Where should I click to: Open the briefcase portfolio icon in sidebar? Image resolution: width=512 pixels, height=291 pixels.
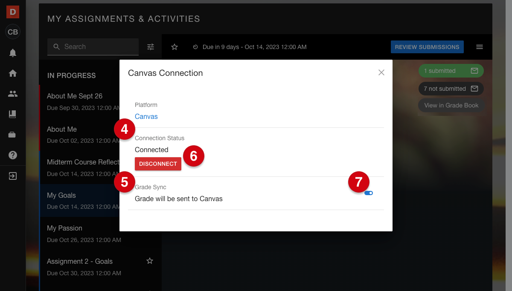point(13,135)
